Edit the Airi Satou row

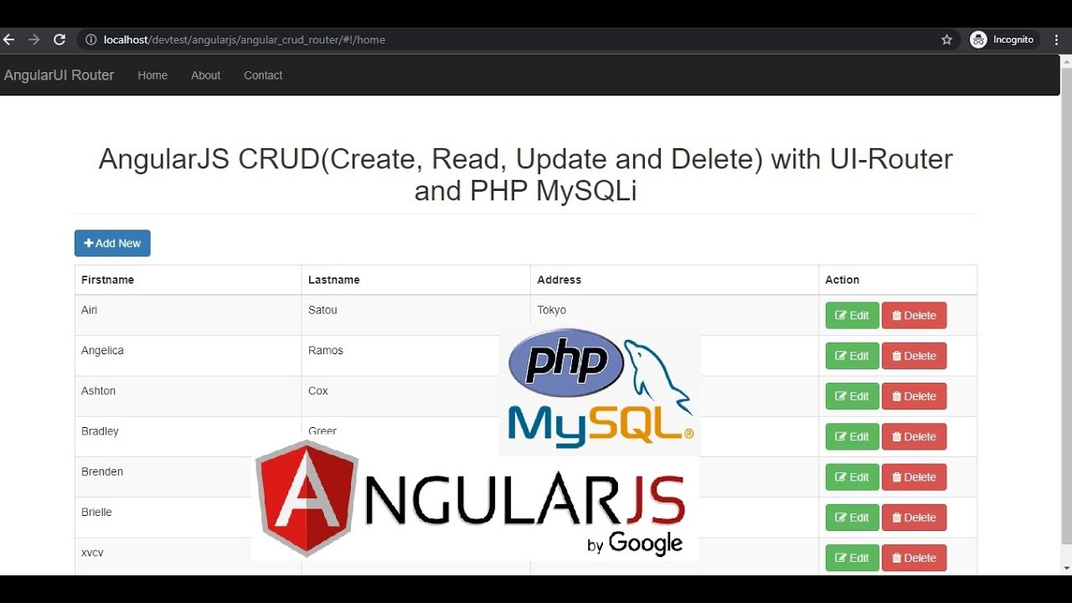(x=852, y=316)
